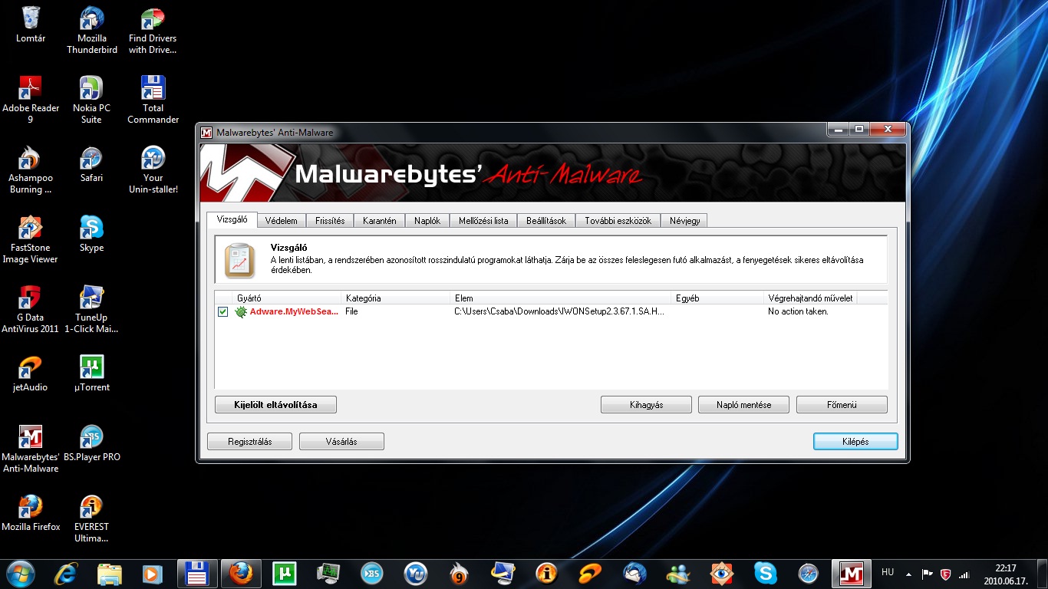This screenshot has width=1048, height=589.
Task: Click Kijelölt eltávolítása button
Action: coord(275,405)
